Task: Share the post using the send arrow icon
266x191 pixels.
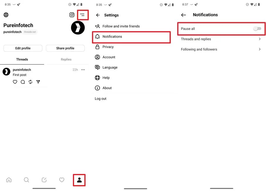Action: coord(38,82)
